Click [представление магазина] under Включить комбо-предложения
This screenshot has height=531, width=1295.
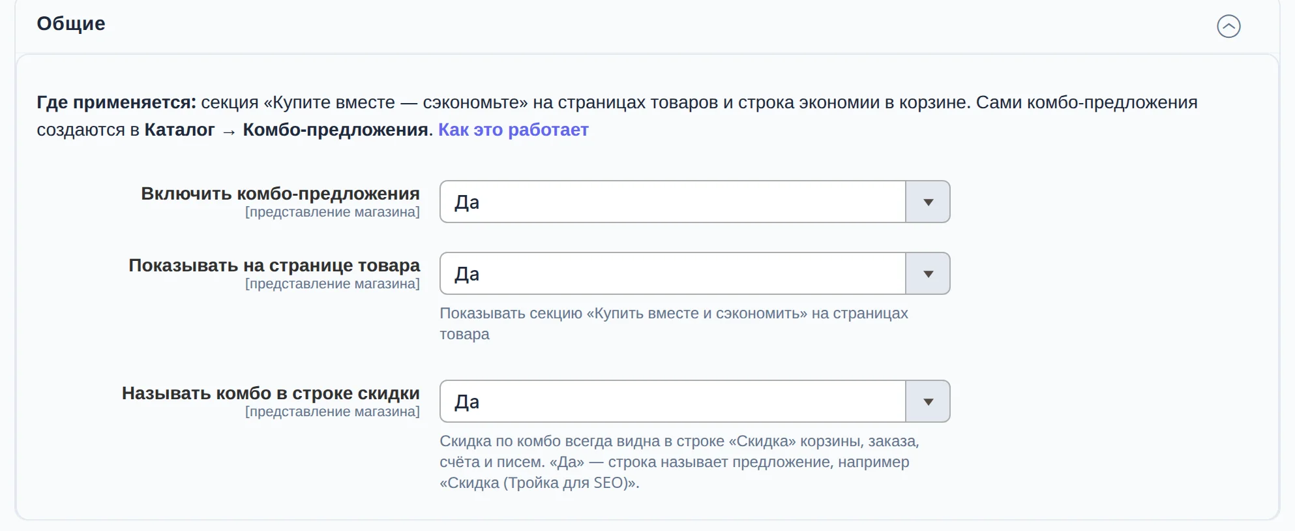(x=333, y=212)
